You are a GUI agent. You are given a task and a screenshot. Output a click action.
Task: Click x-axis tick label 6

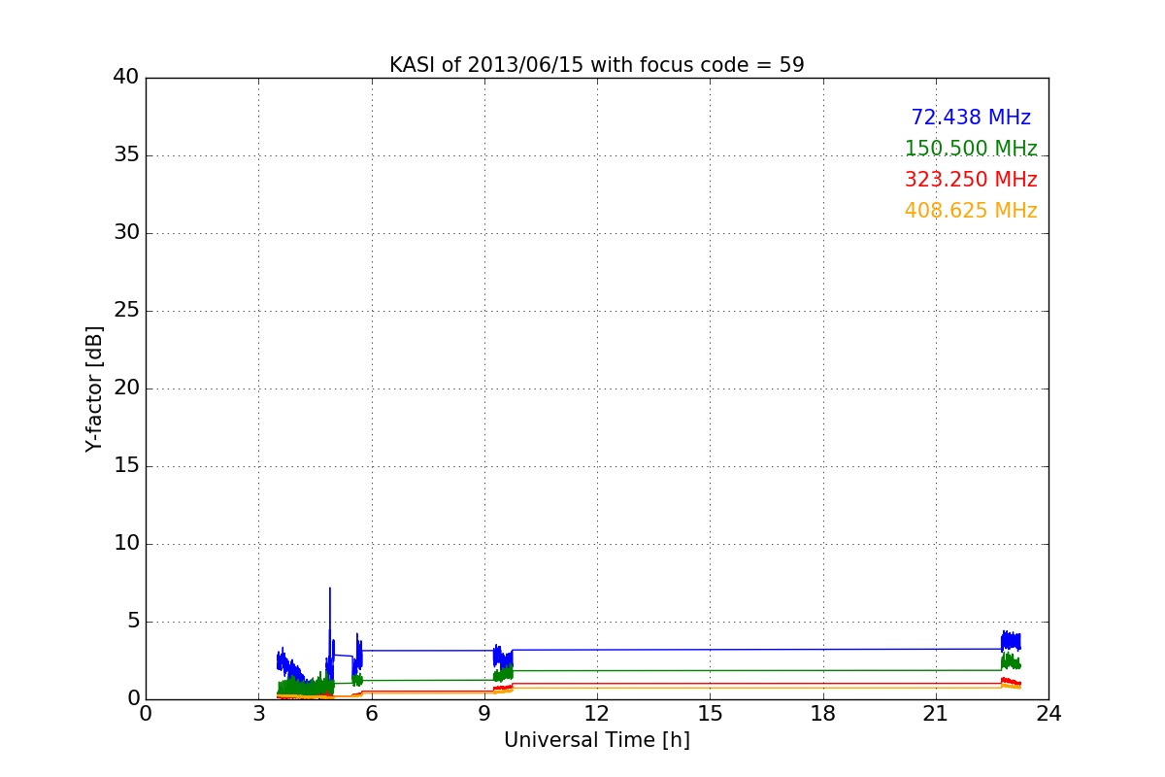pos(371,714)
